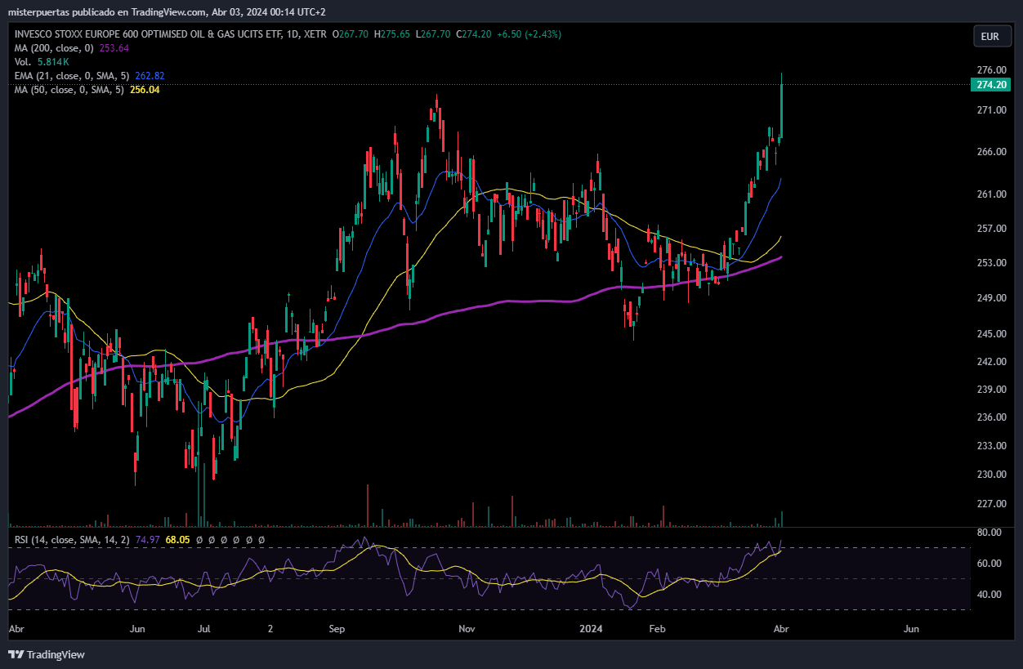Viewport: 1023px width, 669px height.
Task: Click the 256.04 MA 50 value
Action: pos(145,90)
